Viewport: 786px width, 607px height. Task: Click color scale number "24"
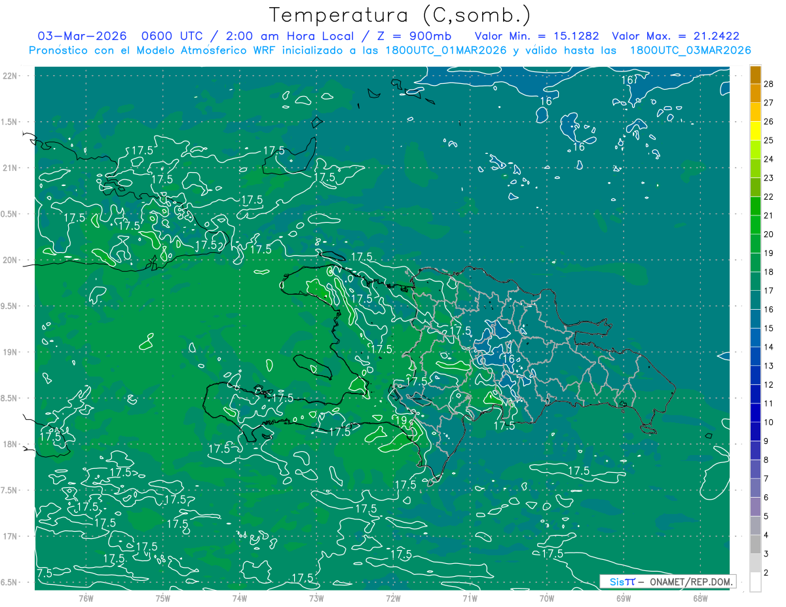pos(769,159)
